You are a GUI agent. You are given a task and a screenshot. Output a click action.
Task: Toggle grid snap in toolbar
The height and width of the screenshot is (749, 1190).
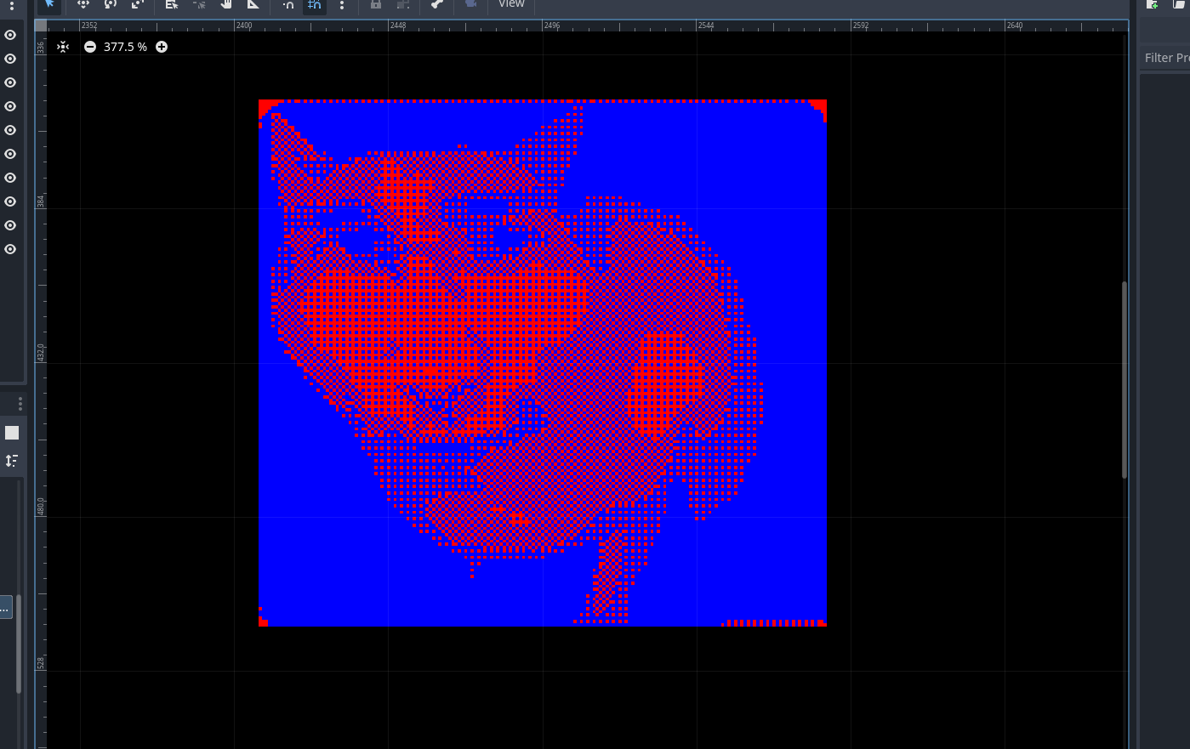(x=315, y=3)
